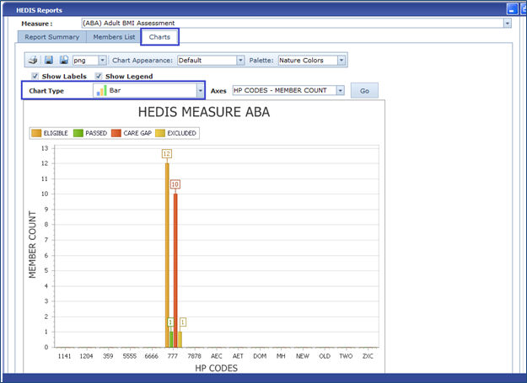The image size is (527, 383).
Task: Click the ELIGIBLE legend color box
Action: pos(38,133)
